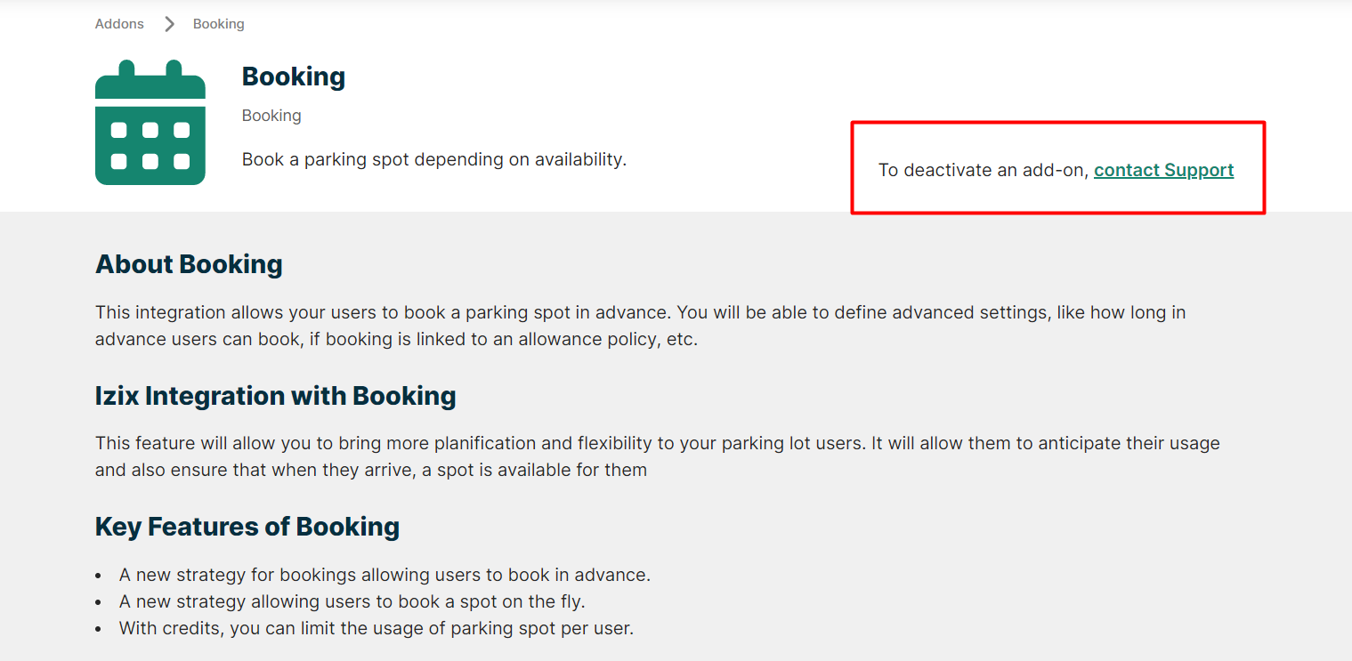
Task: Click the bullet about booking in advance
Action: tap(385, 575)
